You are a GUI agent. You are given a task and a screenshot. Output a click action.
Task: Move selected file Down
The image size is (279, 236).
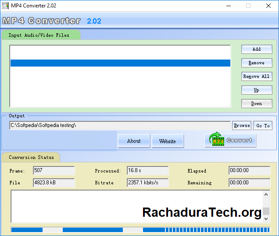[x=257, y=103]
